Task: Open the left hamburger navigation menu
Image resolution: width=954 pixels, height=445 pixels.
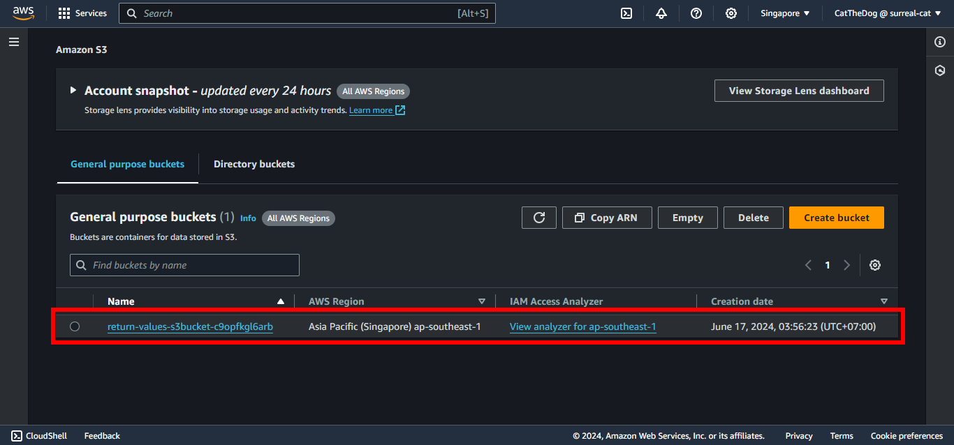Action: click(x=14, y=42)
